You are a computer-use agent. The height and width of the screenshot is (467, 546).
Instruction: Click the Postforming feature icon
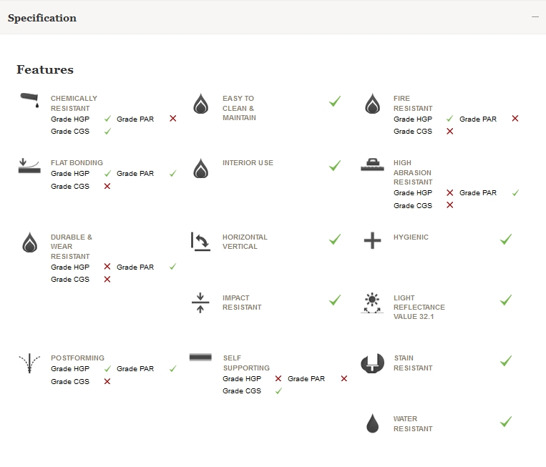tap(29, 363)
